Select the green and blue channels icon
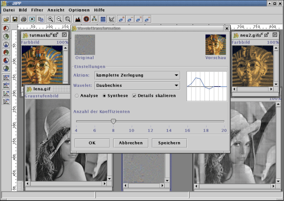The height and width of the screenshot is (201, 284). tap(6, 68)
